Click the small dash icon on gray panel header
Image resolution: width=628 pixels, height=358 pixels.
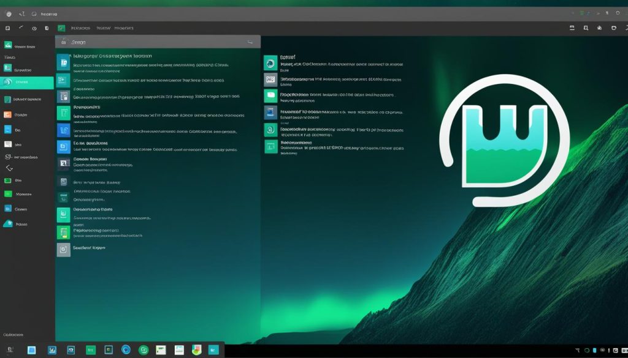tap(250, 42)
